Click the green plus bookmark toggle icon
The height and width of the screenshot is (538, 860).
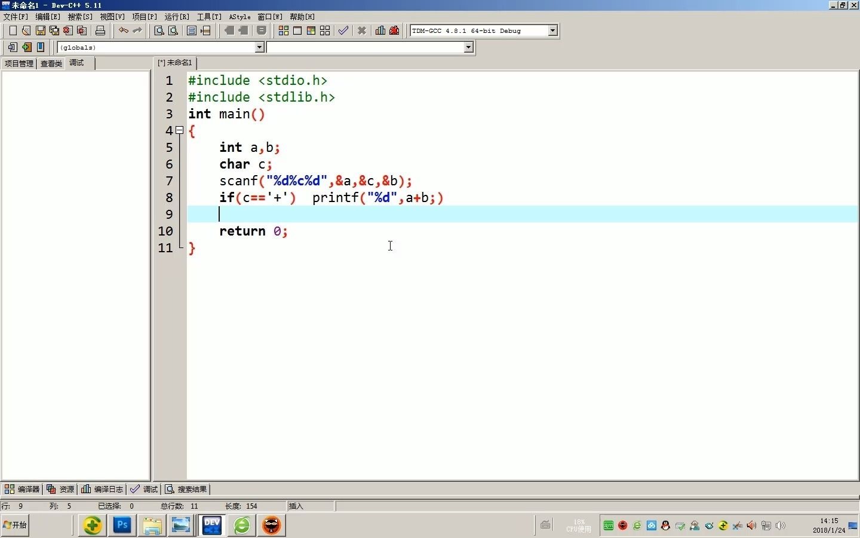(x=26, y=47)
